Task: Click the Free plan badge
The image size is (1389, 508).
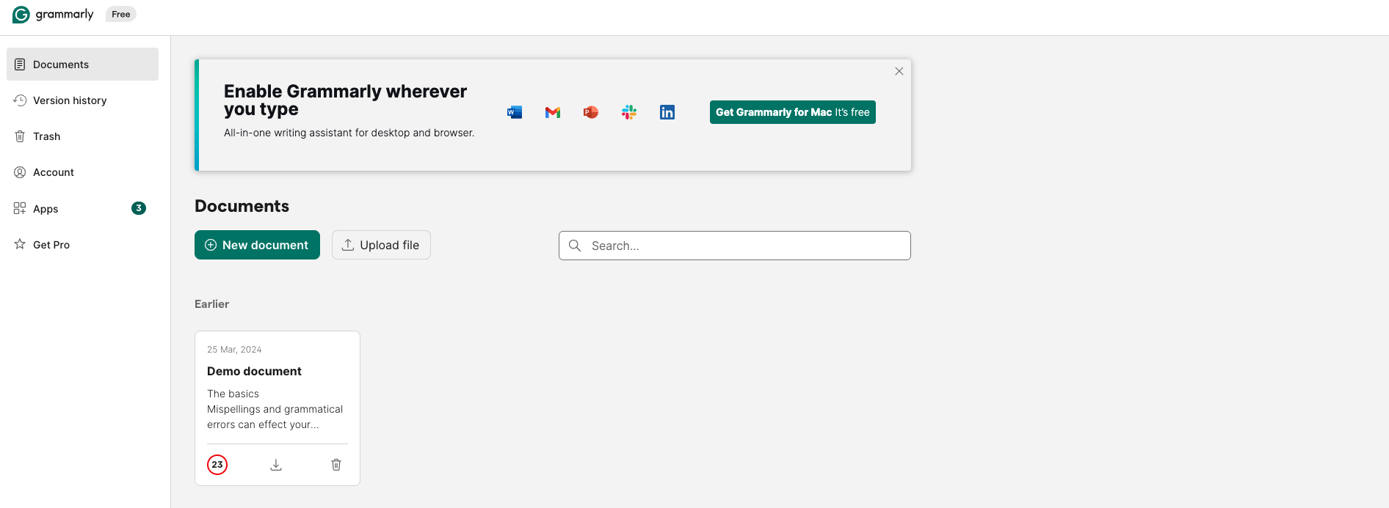Action: pos(121,15)
